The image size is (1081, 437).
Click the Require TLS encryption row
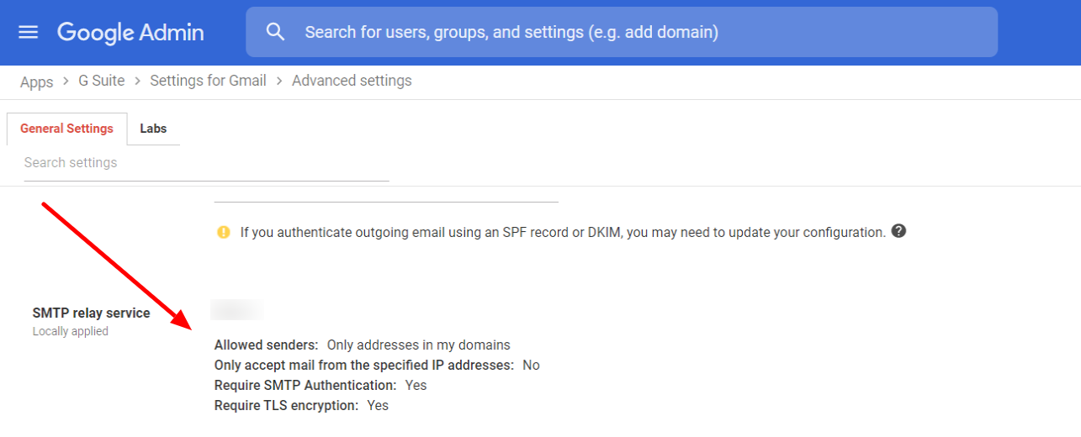point(301,405)
